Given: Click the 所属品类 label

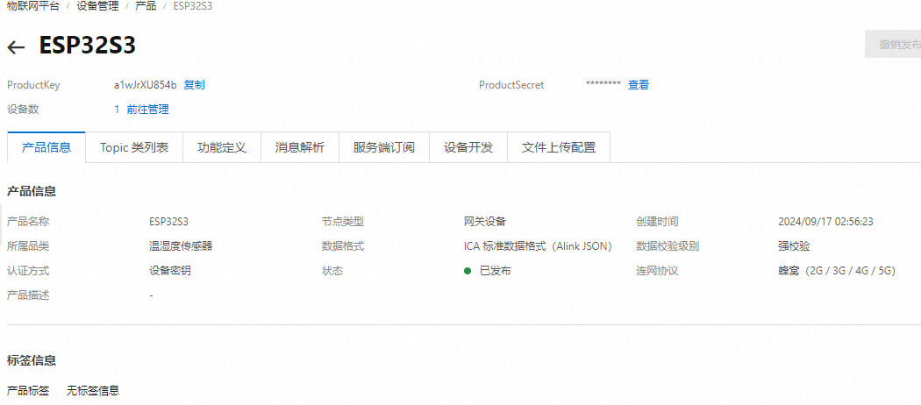Looking at the screenshot, I should (x=28, y=246).
